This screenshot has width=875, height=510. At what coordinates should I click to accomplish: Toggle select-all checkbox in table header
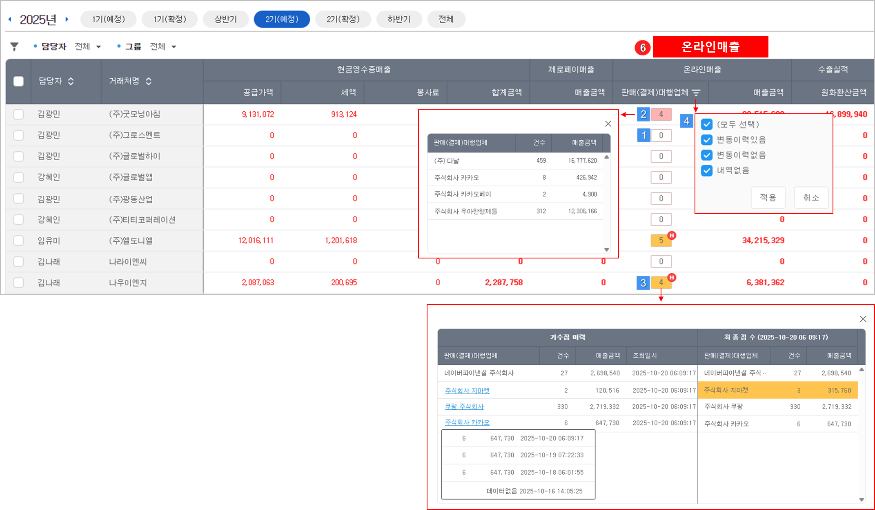18,81
